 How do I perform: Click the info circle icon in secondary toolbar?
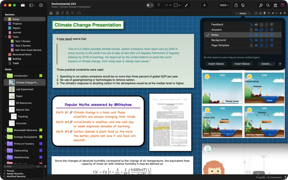point(72,13)
